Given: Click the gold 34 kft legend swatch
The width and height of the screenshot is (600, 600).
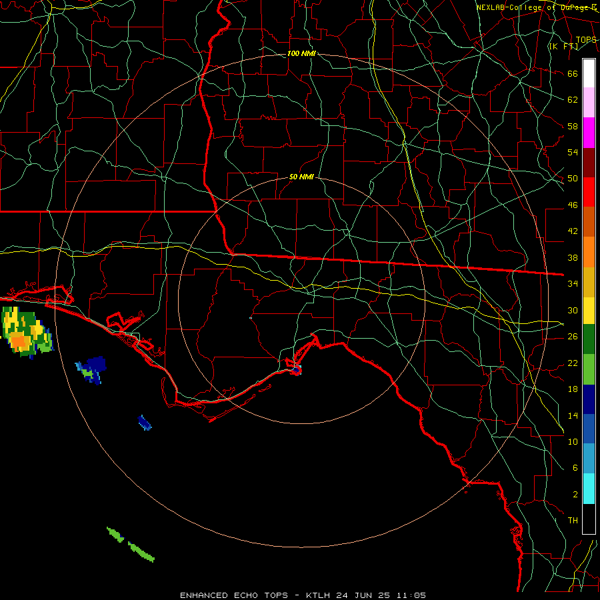Looking at the screenshot, I should pos(589,282).
